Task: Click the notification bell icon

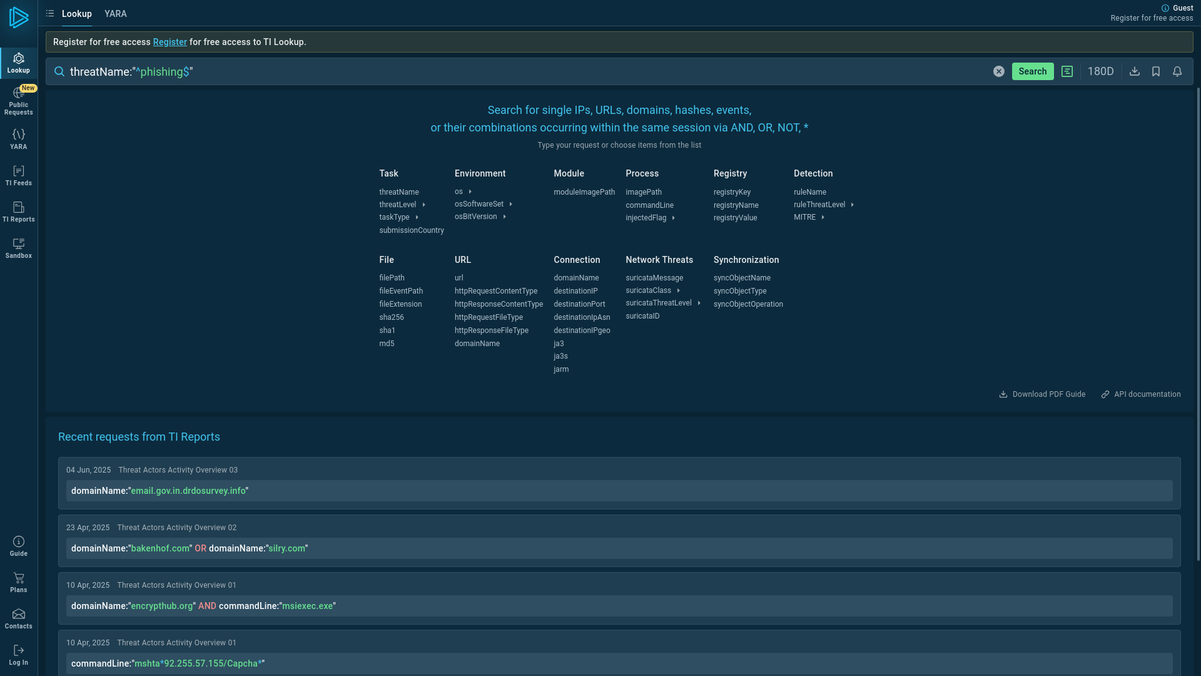Action: (x=1177, y=71)
